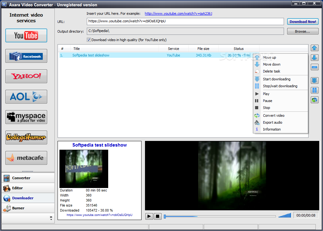Open the Editor section
This screenshot has height=231, width=323.
28,188
